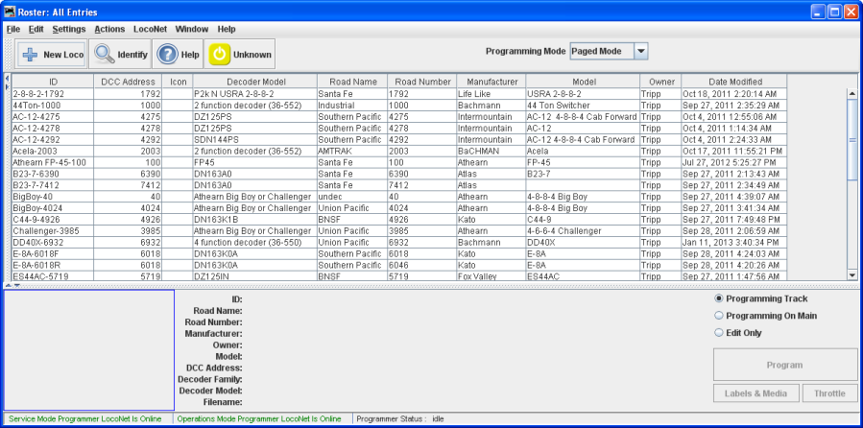The height and width of the screenshot is (428, 863).
Task: Click the Labels & Media button
Action: click(756, 393)
